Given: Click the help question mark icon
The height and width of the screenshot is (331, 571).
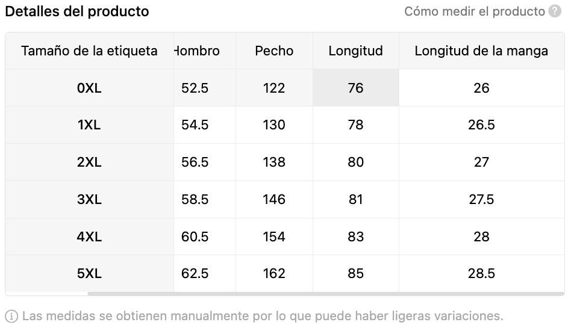Looking at the screenshot, I should tap(555, 11).
